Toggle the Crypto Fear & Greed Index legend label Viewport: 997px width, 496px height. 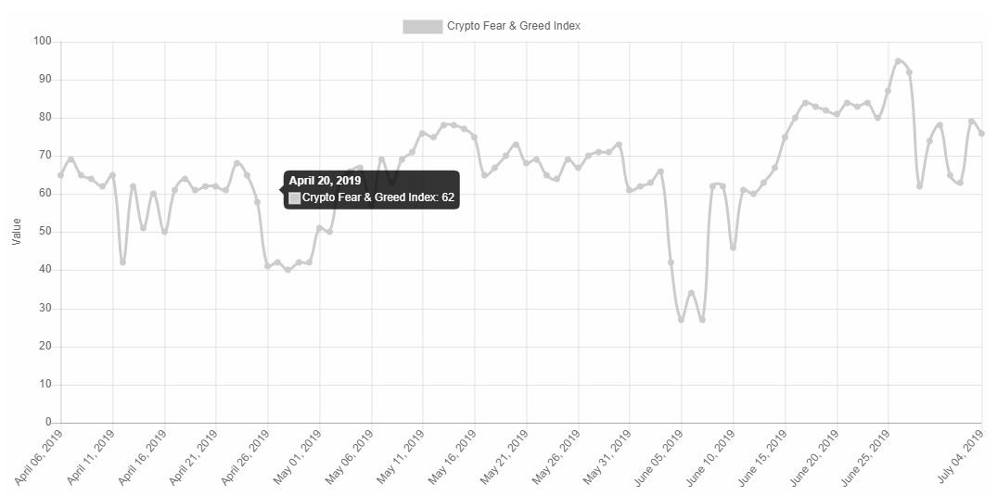tap(513, 26)
